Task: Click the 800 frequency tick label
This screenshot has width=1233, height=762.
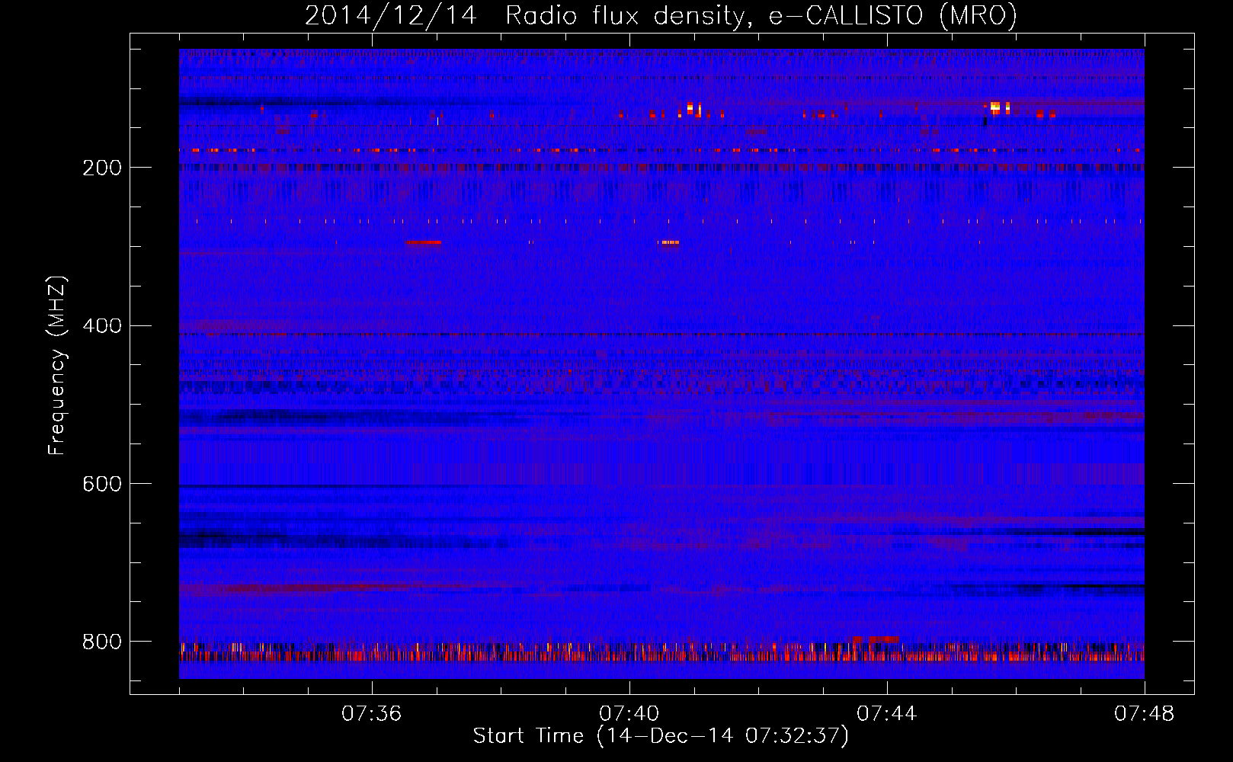Action: pos(102,642)
